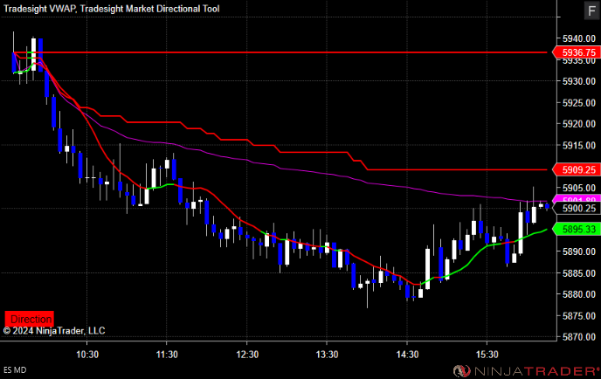Click the 12:30 time axis label
The image size is (601, 379).
click(x=247, y=355)
